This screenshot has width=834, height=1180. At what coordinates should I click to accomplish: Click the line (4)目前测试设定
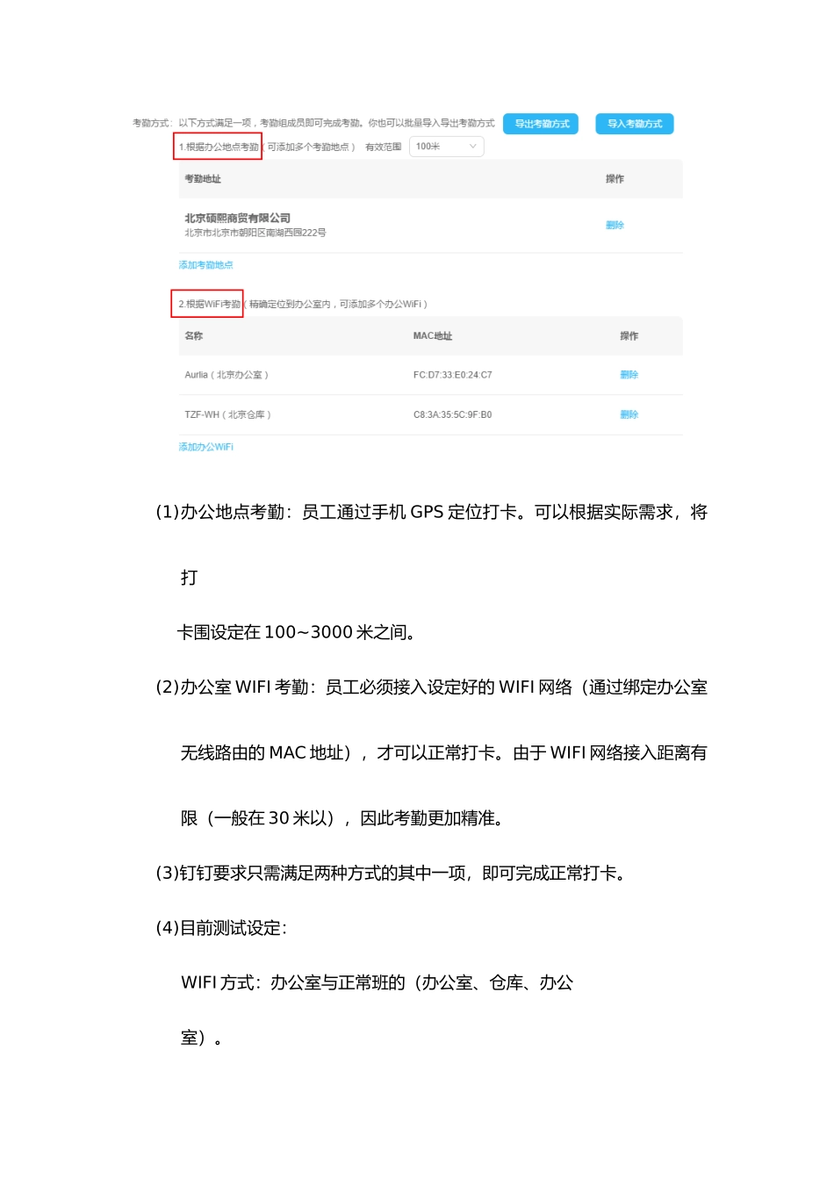coord(221,928)
